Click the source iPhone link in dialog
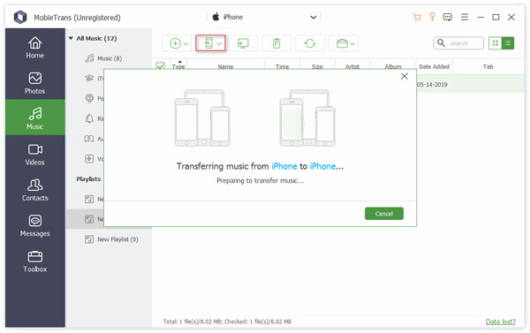 [x=284, y=166]
